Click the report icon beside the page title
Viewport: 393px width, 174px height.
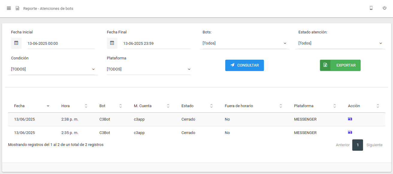[x=17, y=8]
